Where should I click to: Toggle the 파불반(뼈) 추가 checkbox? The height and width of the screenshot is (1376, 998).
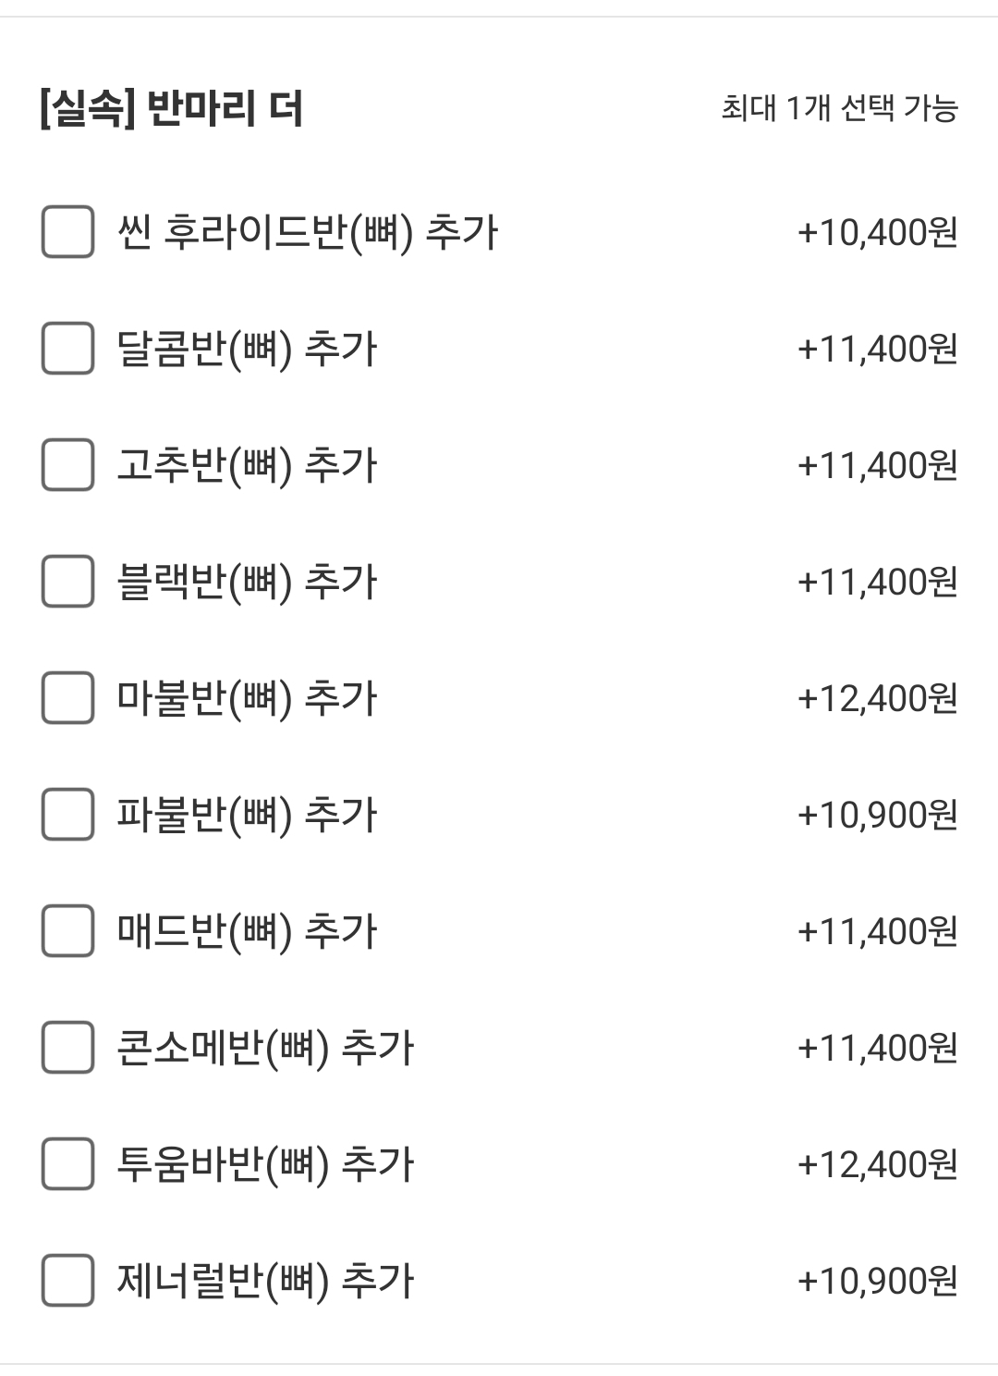[67, 814]
